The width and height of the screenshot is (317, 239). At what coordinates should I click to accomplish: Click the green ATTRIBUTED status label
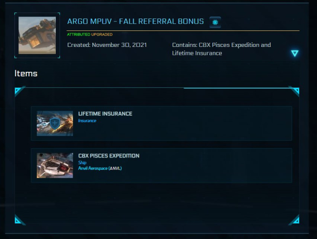coord(79,34)
